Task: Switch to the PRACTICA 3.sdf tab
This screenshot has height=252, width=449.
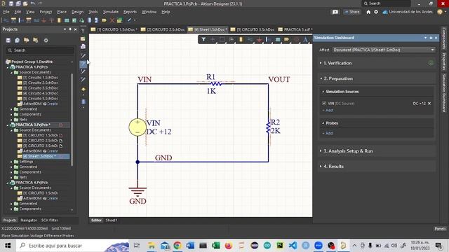Action: coord(295,29)
